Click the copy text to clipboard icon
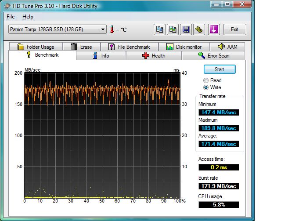This screenshot has width=281, height=221. (x=159, y=29)
